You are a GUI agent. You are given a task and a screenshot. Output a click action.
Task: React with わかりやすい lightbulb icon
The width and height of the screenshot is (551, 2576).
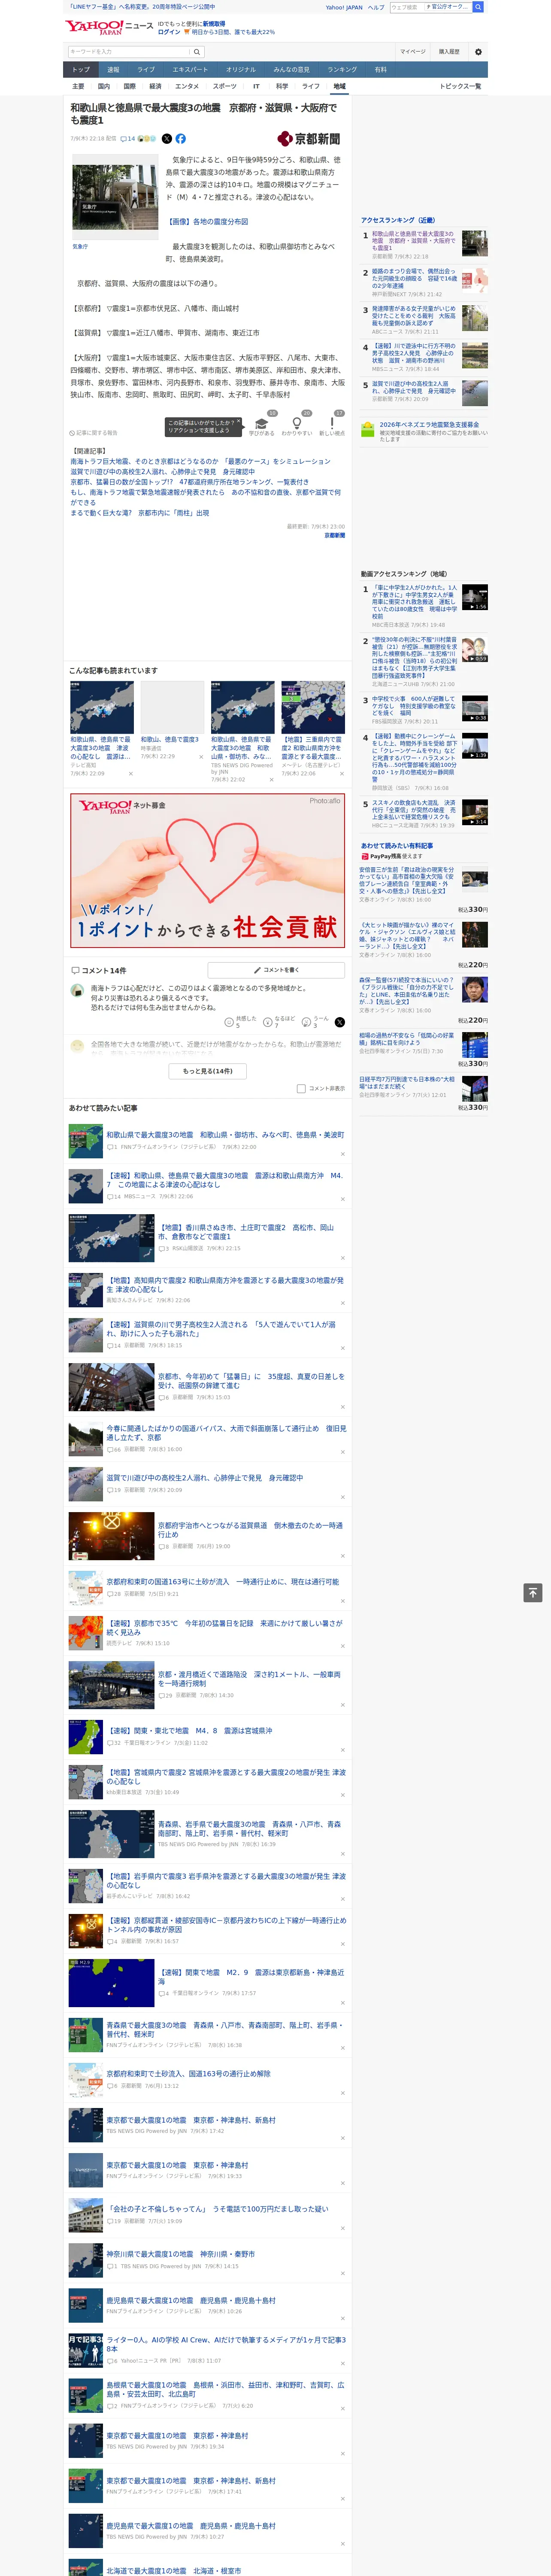click(x=297, y=424)
